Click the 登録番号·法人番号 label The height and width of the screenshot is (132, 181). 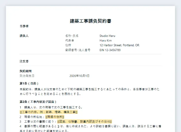coord(78,50)
